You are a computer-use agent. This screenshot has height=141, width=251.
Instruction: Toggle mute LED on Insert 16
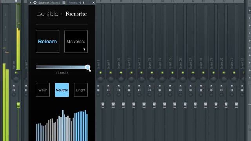pos(183,73)
